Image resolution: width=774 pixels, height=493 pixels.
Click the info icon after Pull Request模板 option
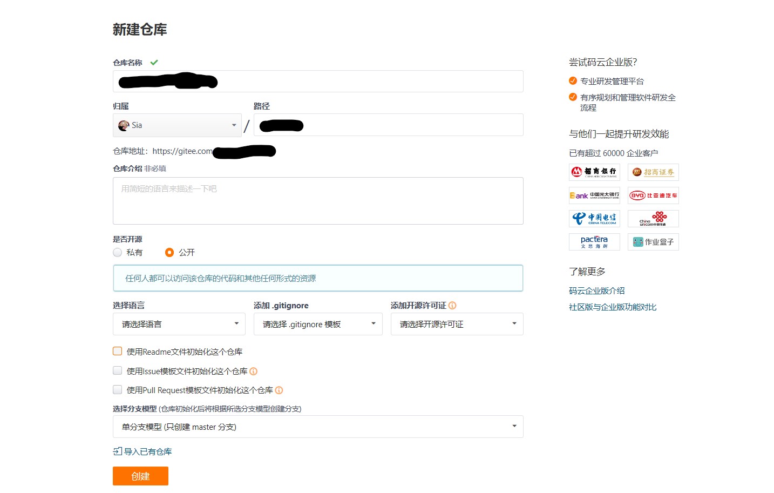click(x=279, y=390)
